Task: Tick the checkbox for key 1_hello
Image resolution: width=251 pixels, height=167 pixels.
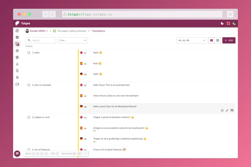Action: coord(29,53)
